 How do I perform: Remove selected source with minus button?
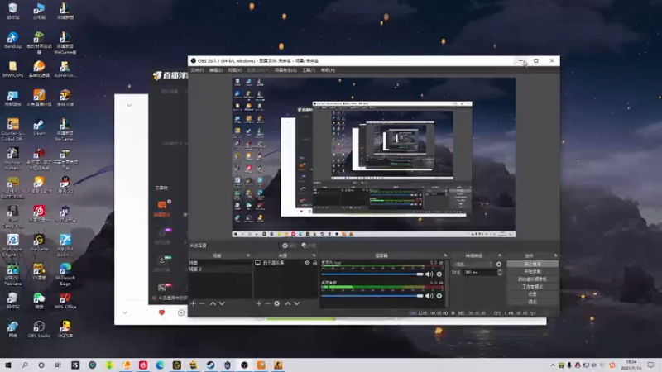pos(267,304)
